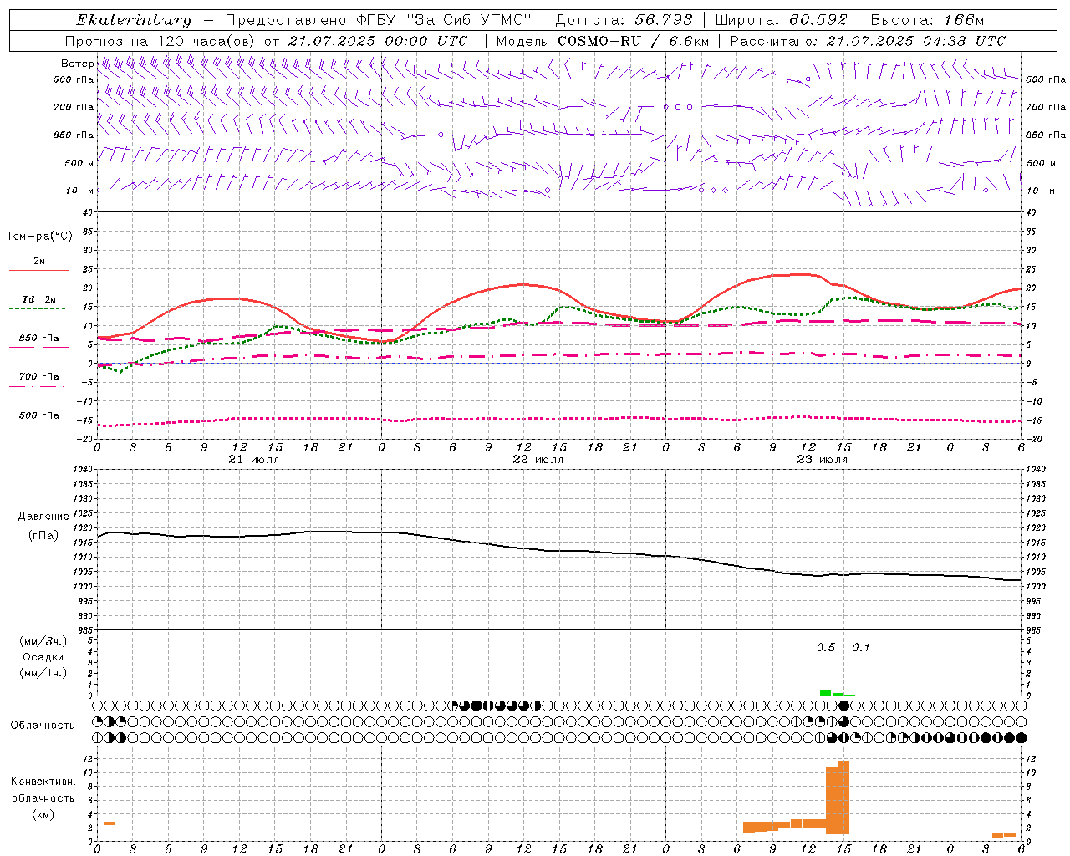The width and height of the screenshot is (1070, 856).
Task: Click the 'Высота: 166м' value
Action: [927, 20]
